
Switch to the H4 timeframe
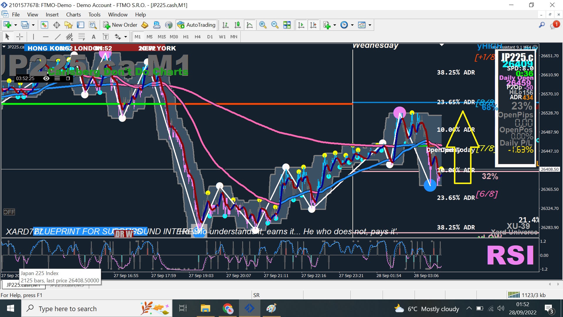pyautogui.click(x=197, y=37)
